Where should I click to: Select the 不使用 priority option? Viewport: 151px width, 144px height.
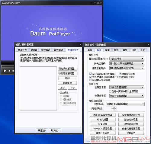point(65,96)
